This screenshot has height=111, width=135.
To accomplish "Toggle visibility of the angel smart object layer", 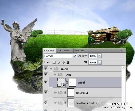I will click(46, 82).
